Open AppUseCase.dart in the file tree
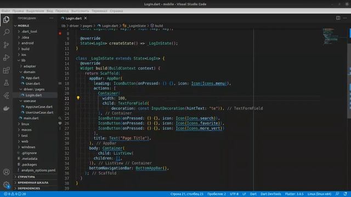 point(39,107)
